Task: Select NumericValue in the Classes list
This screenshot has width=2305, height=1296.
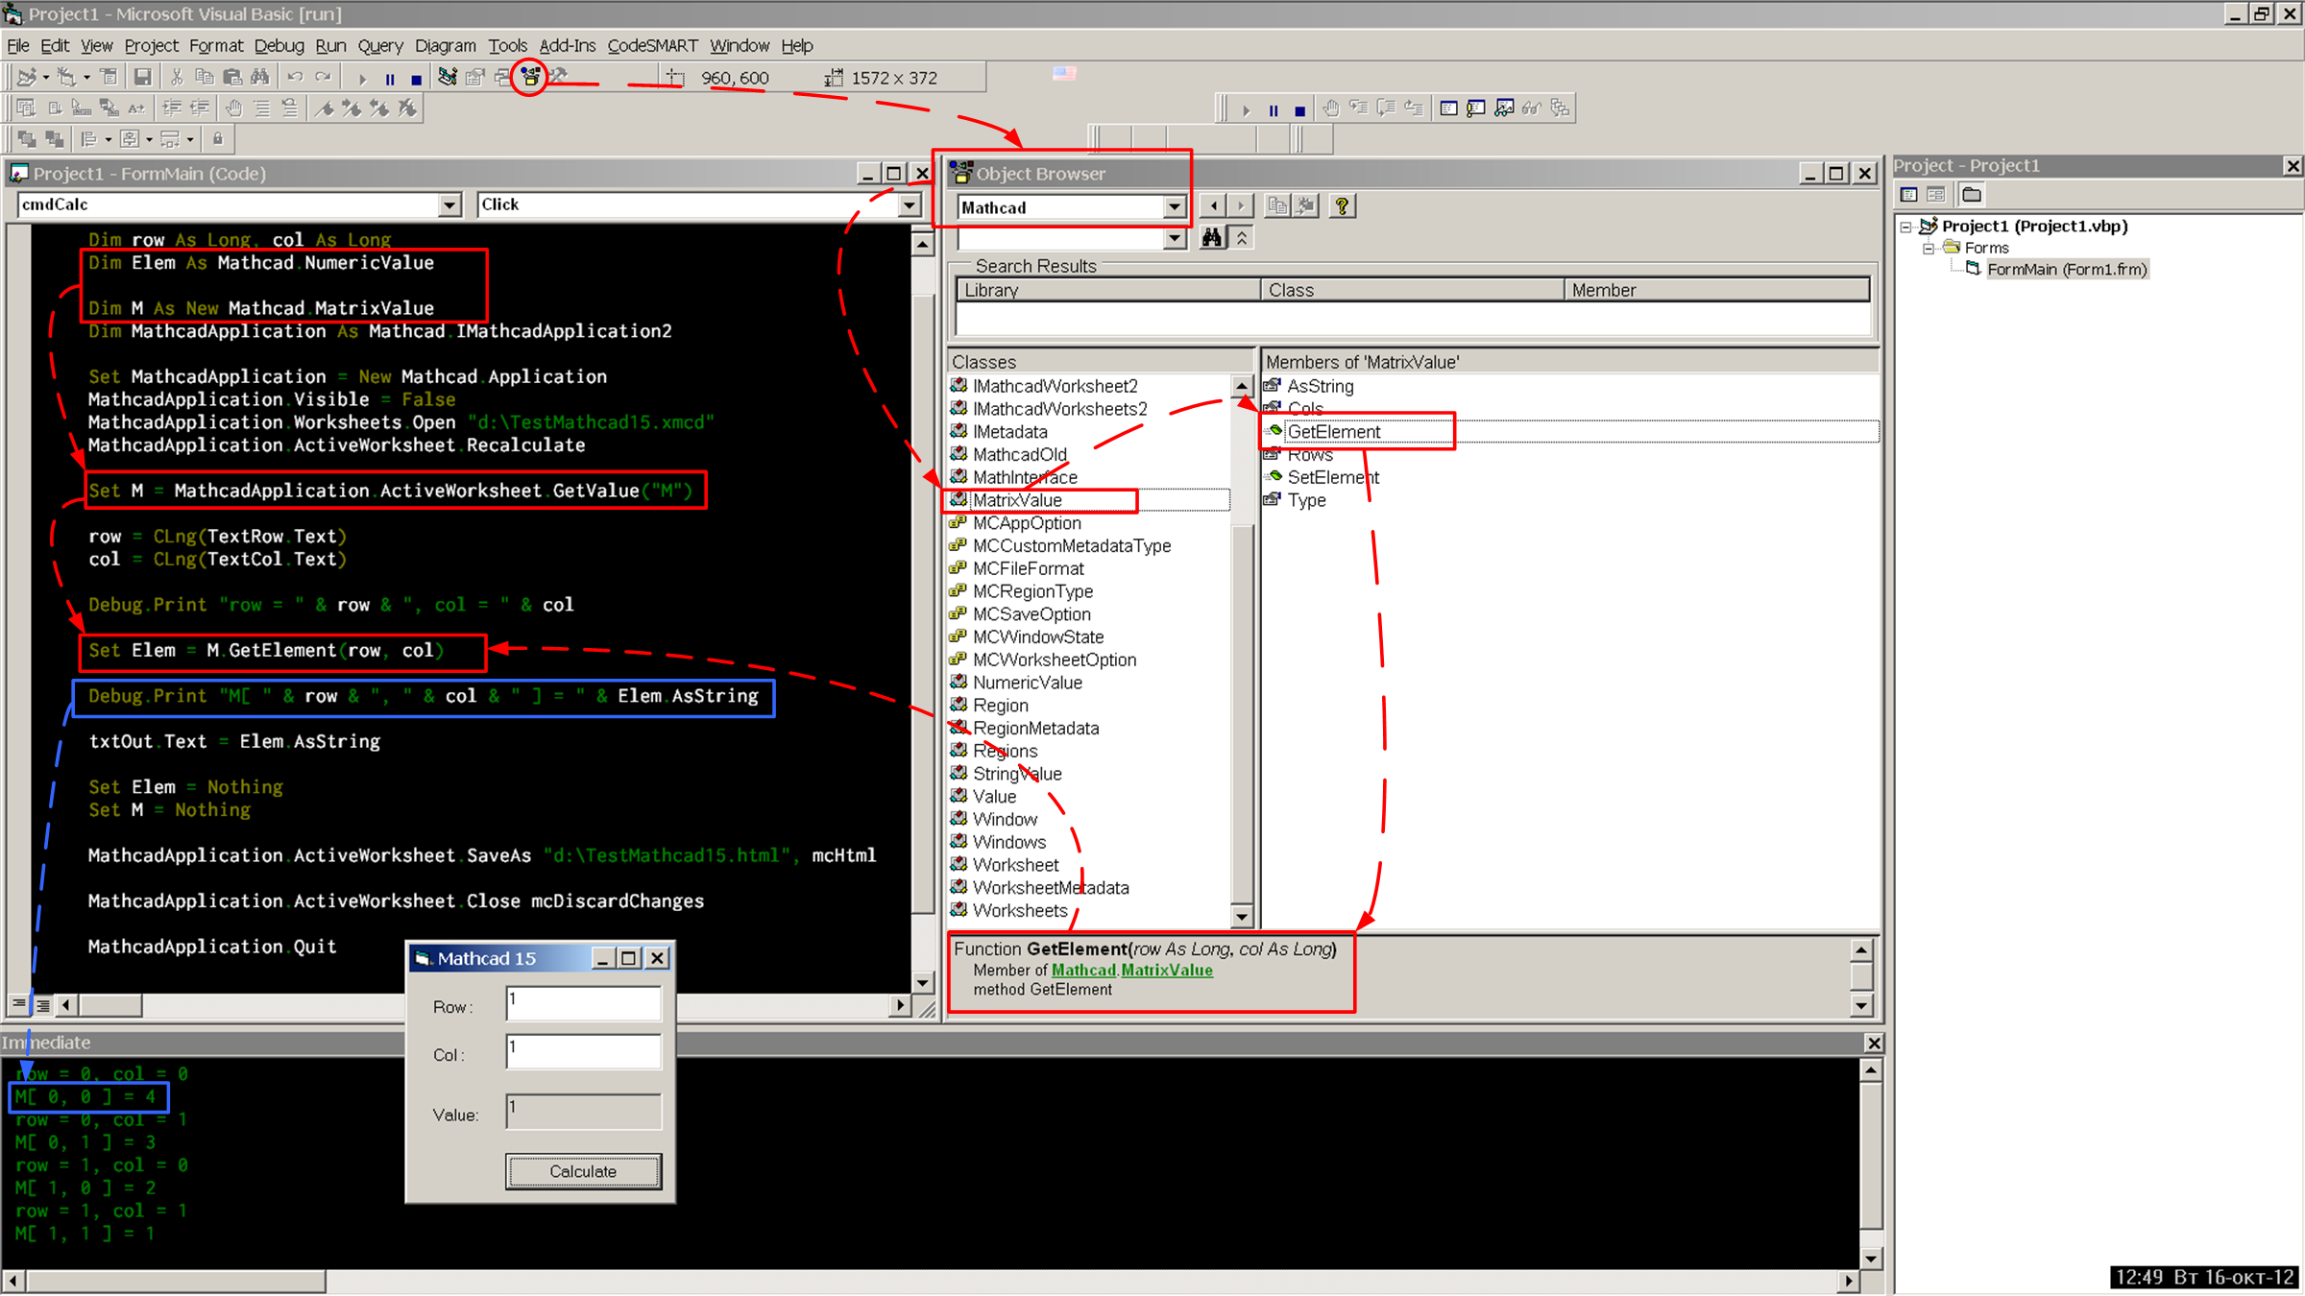Action: point(1027,683)
